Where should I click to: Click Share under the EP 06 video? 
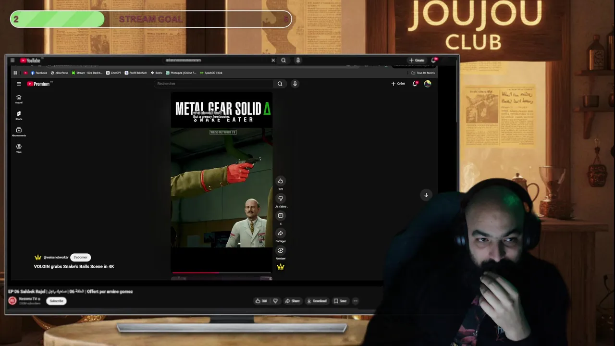coord(292,301)
